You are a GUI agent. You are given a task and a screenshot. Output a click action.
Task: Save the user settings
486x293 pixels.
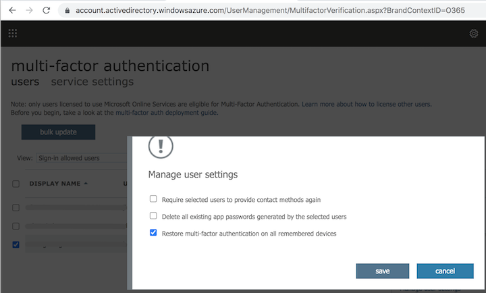pos(383,271)
